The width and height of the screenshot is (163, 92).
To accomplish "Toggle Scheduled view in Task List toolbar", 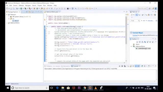I will point(139,15).
